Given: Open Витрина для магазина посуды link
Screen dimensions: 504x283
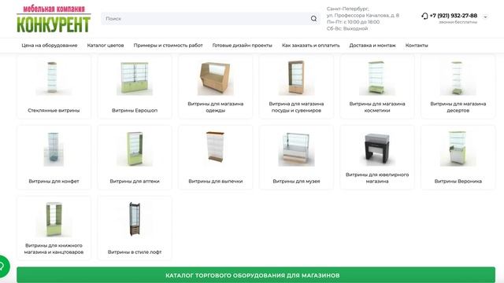Looking at the screenshot, I should point(296,107).
